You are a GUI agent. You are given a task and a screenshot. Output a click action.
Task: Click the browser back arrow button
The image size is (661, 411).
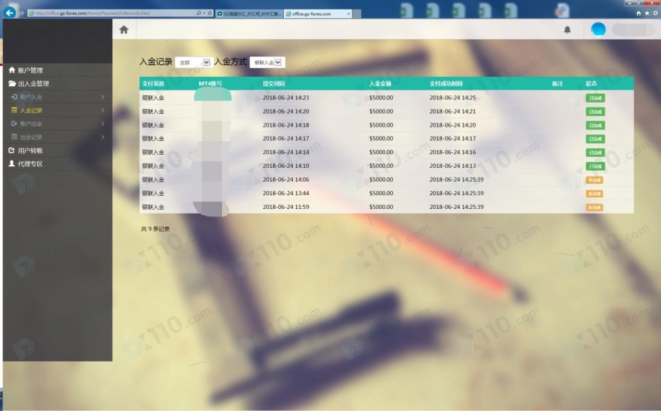[10, 13]
